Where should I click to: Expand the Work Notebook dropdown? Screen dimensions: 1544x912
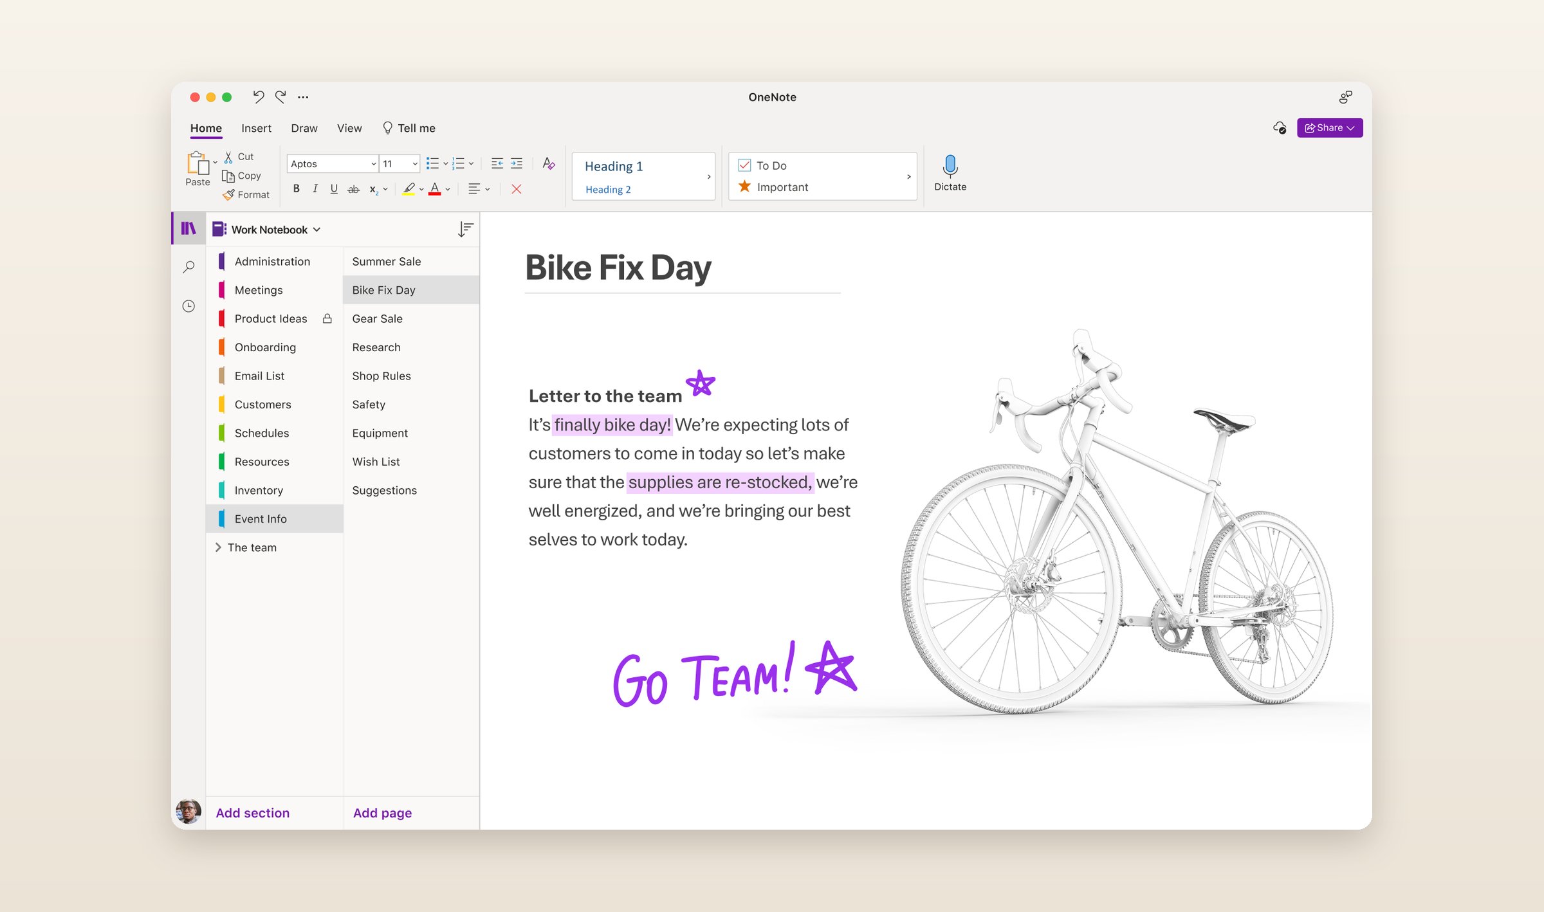click(317, 230)
